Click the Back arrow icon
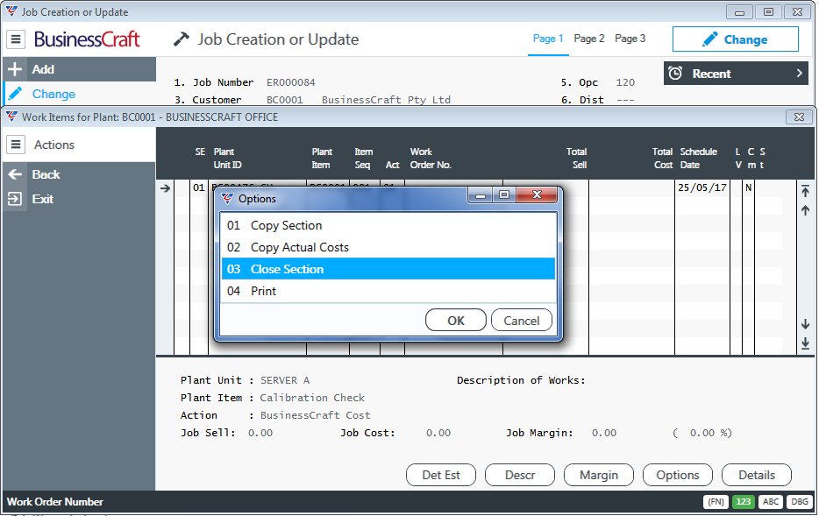This screenshot has width=819, height=516. 15,174
